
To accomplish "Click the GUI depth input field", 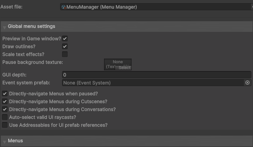I will 157,75.
